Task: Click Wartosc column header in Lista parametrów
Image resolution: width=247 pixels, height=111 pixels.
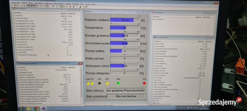Action: [x=201, y=41]
